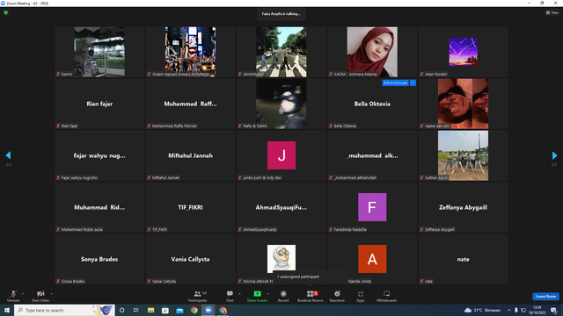Select the TIF_FIKRI participant tile
This screenshot has height=316, width=563.
coord(190,207)
